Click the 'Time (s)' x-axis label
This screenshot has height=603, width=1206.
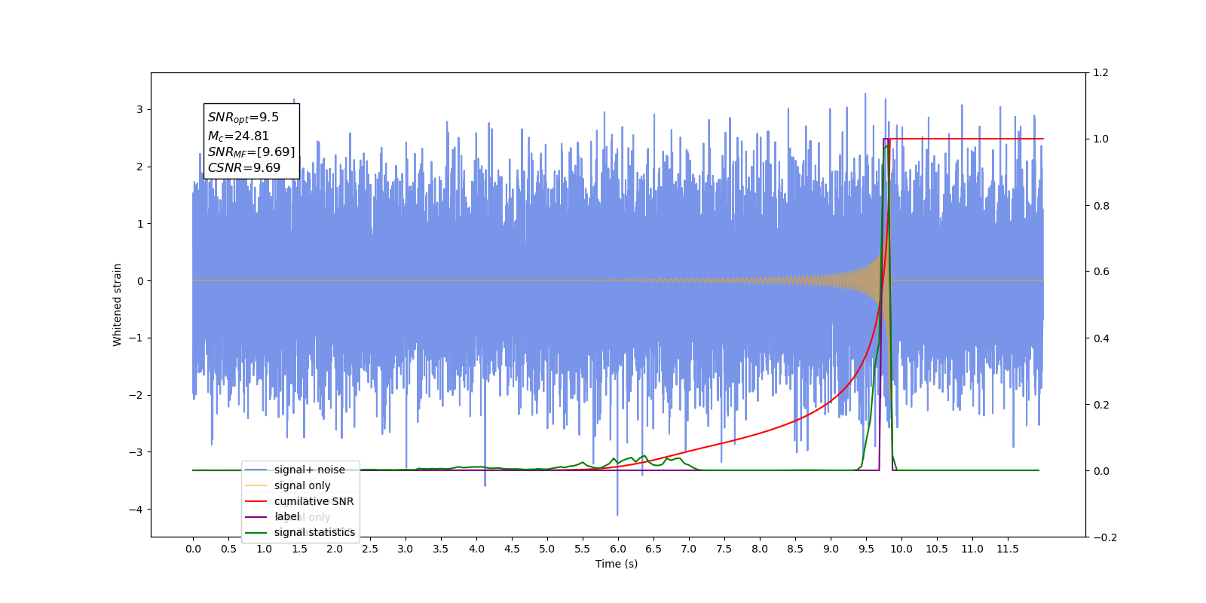pyautogui.click(x=617, y=564)
